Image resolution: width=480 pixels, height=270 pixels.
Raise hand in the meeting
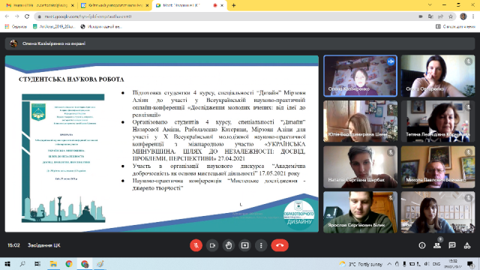tap(228, 245)
